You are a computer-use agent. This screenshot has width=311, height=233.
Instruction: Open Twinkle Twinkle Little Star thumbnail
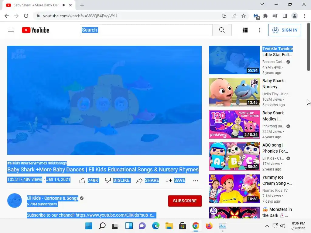tap(234, 60)
